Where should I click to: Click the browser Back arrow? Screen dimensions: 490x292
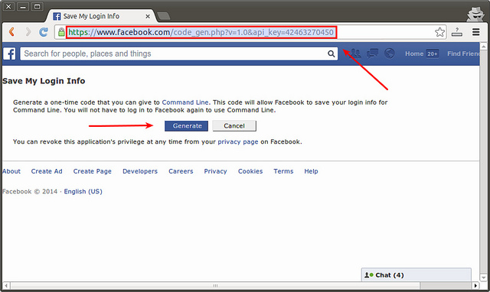[x=11, y=32]
